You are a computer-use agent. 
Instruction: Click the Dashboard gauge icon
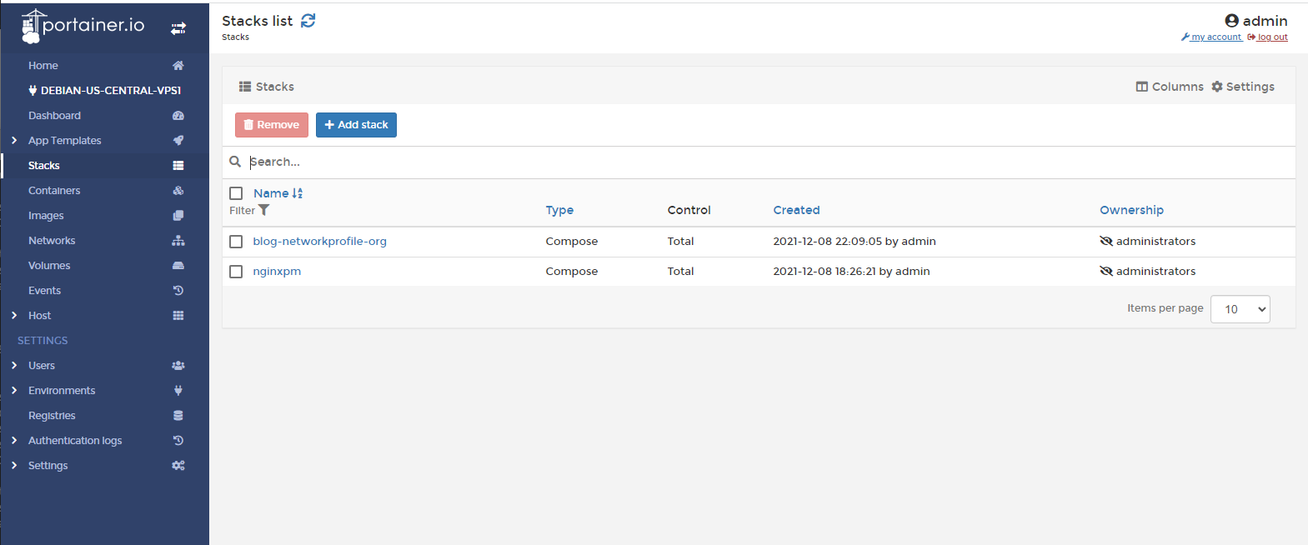click(178, 116)
